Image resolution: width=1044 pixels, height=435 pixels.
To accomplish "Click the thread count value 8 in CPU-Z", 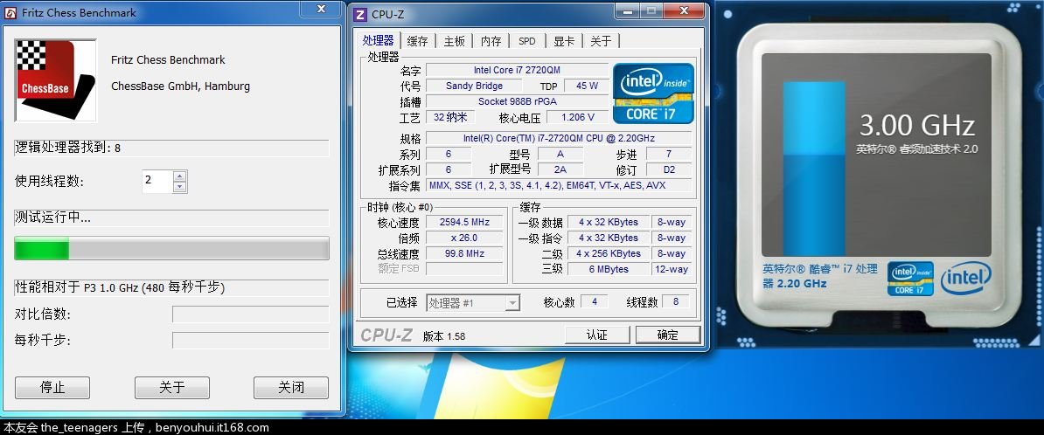I will pos(676,302).
